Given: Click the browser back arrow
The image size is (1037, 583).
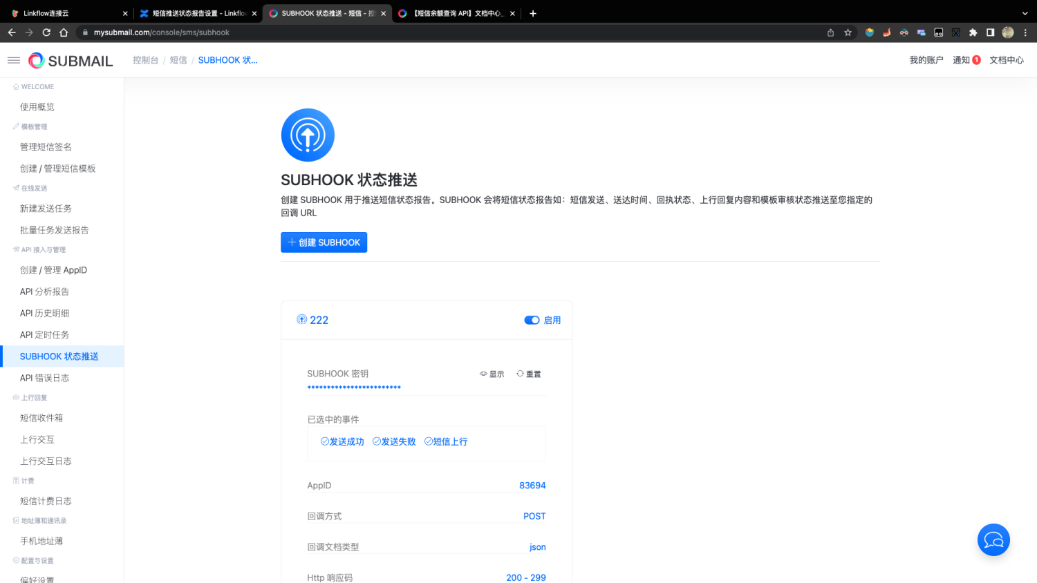Looking at the screenshot, I should point(12,32).
